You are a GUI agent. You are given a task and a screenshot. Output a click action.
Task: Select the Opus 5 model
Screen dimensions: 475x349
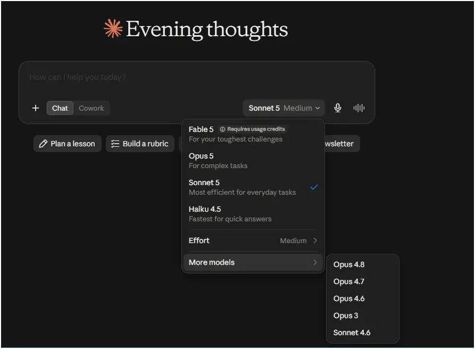coord(253,161)
